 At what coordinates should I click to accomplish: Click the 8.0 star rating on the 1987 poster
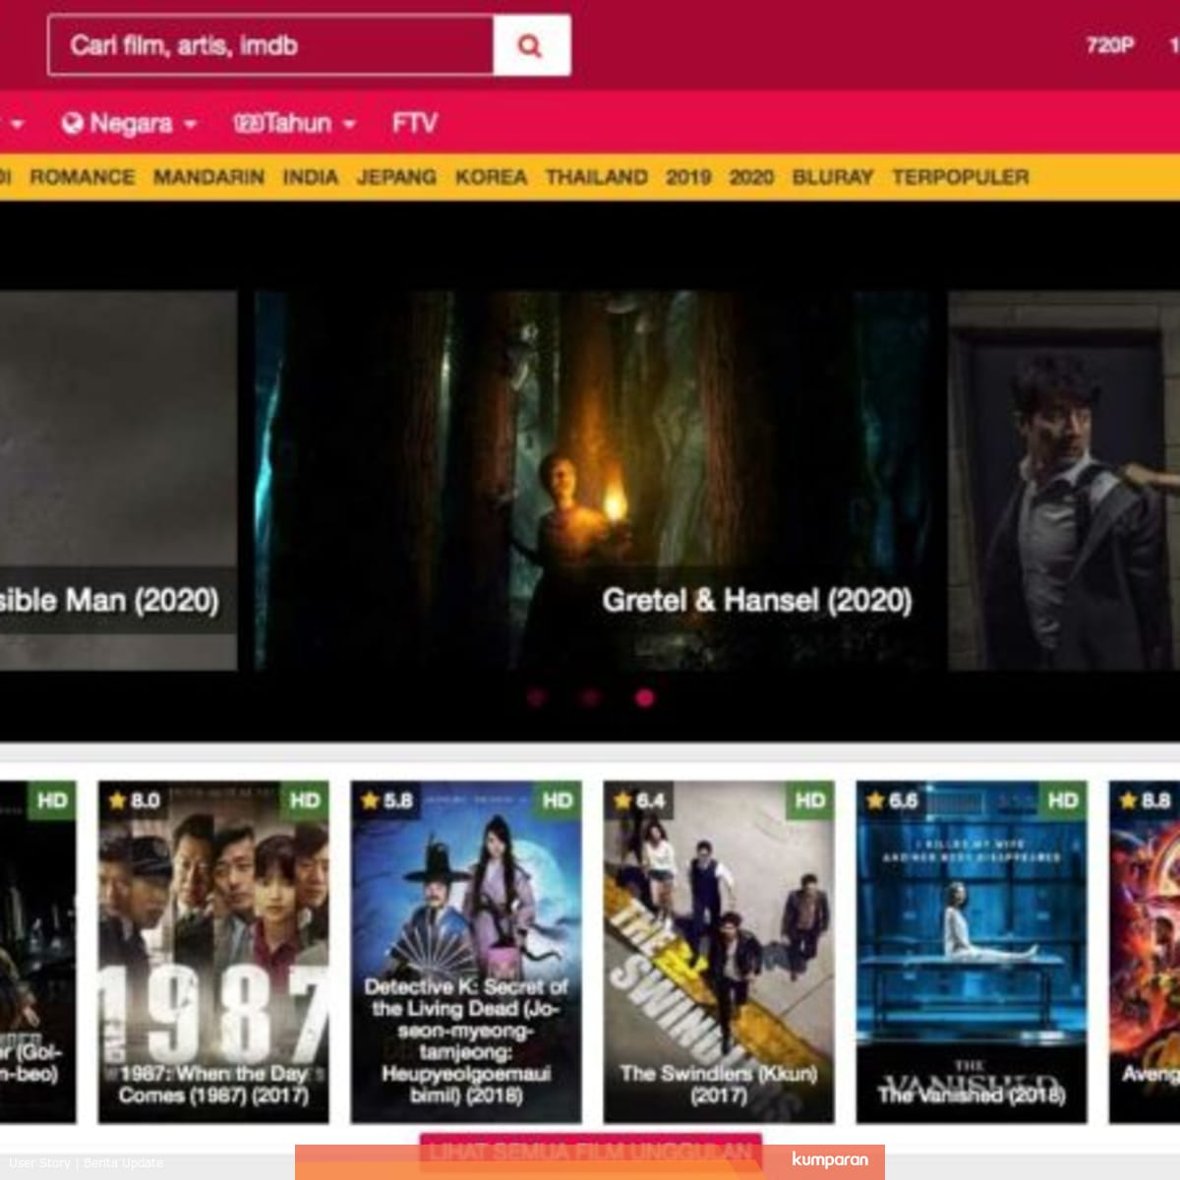click(x=135, y=800)
